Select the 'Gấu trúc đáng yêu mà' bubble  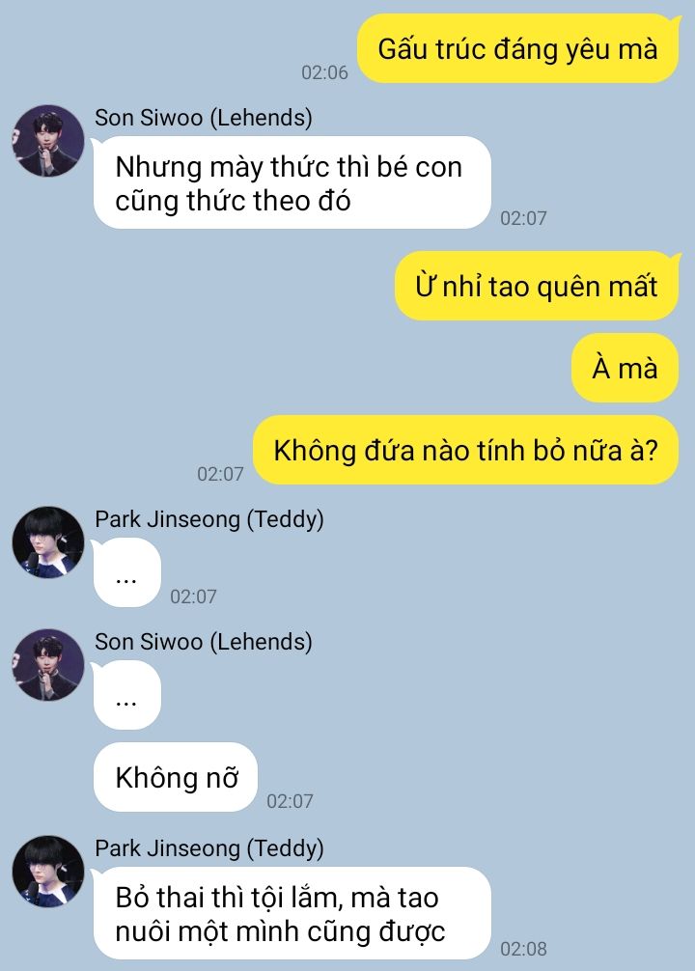[518, 49]
